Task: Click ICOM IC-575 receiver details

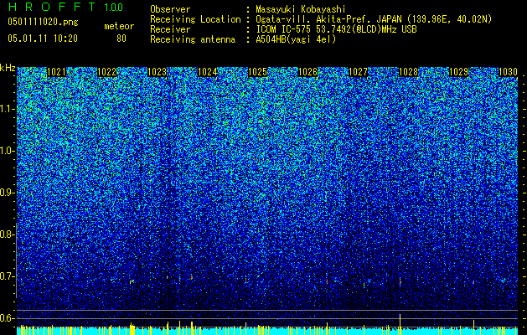Action: pyautogui.click(x=336, y=29)
